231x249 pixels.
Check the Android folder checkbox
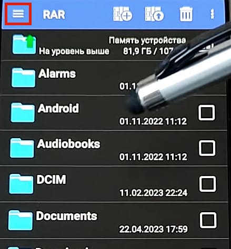point(207,112)
